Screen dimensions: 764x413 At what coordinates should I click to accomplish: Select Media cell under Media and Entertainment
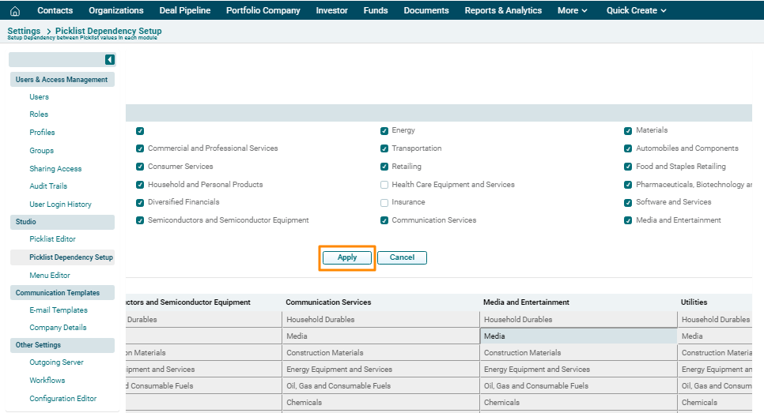click(577, 336)
